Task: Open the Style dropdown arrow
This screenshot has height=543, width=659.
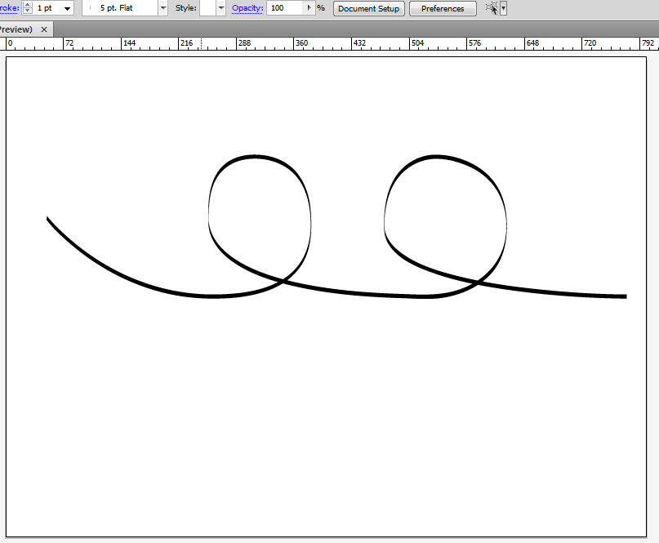Action: click(x=221, y=8)
